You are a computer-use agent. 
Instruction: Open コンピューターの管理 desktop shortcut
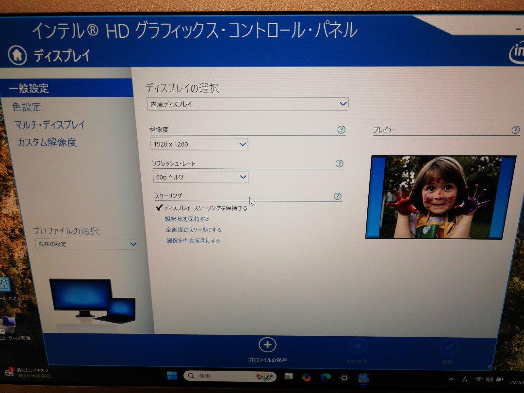[x=12, y=328]
